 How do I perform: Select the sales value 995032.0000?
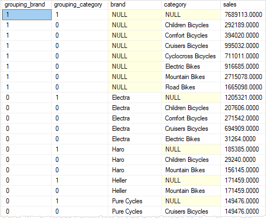tap(243, 46)
